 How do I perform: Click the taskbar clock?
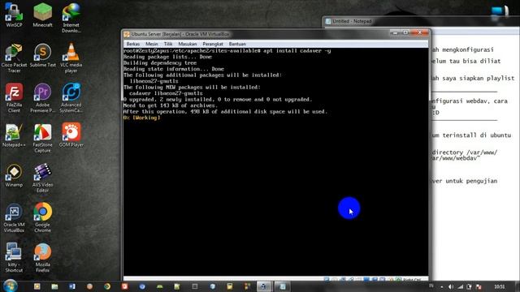pyautogui.click(x=500, y=286)
